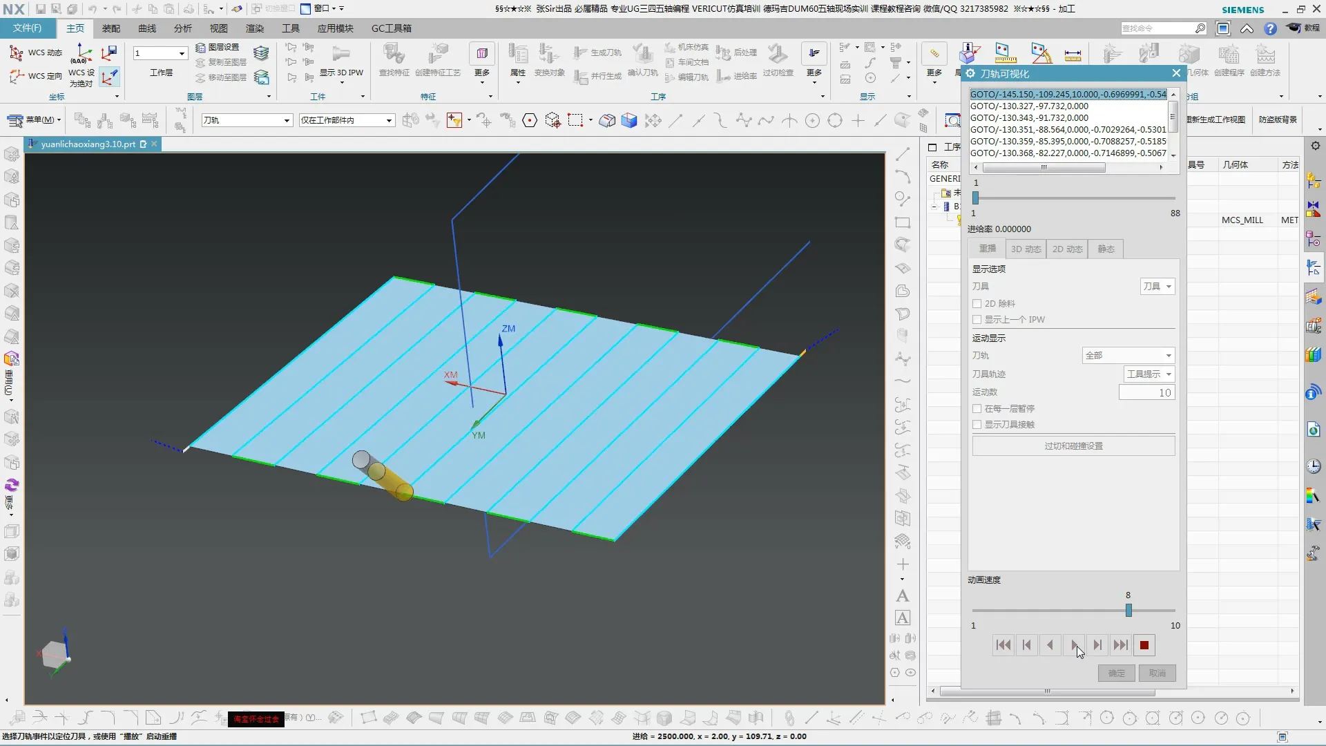
Task: Enable the 2D material removal checkbox
Action: point(977,304)
